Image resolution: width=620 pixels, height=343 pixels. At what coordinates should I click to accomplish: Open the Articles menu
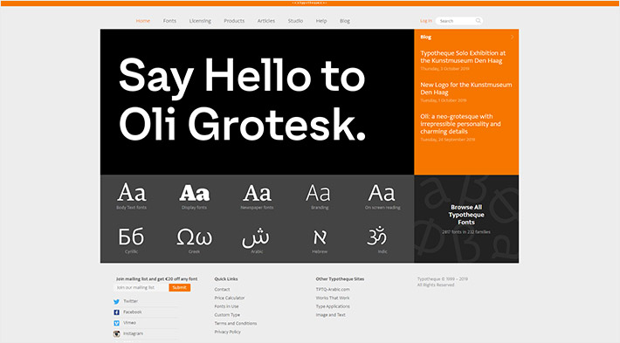click(266, 21)
